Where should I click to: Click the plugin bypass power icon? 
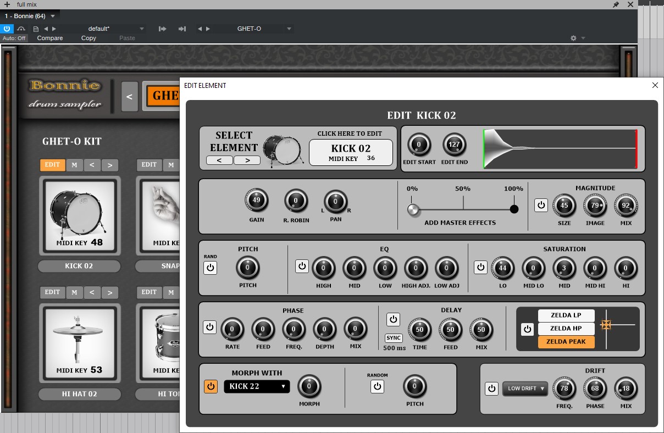pos(7,29)
